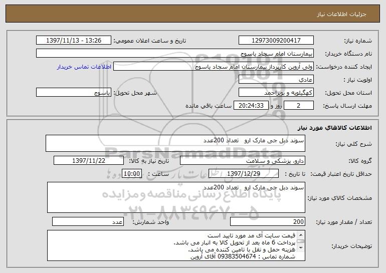Screen dimensions: 386x273
Task: Click the label مهلت ارسال پاسخ
Action: 347,106
